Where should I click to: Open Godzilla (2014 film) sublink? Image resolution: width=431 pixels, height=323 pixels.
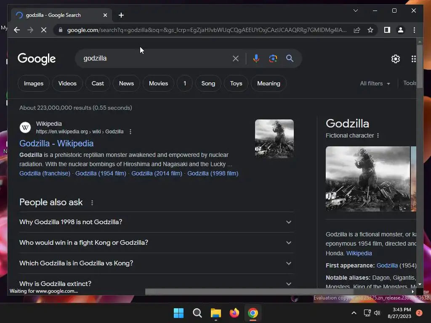(x=157, y=173)
